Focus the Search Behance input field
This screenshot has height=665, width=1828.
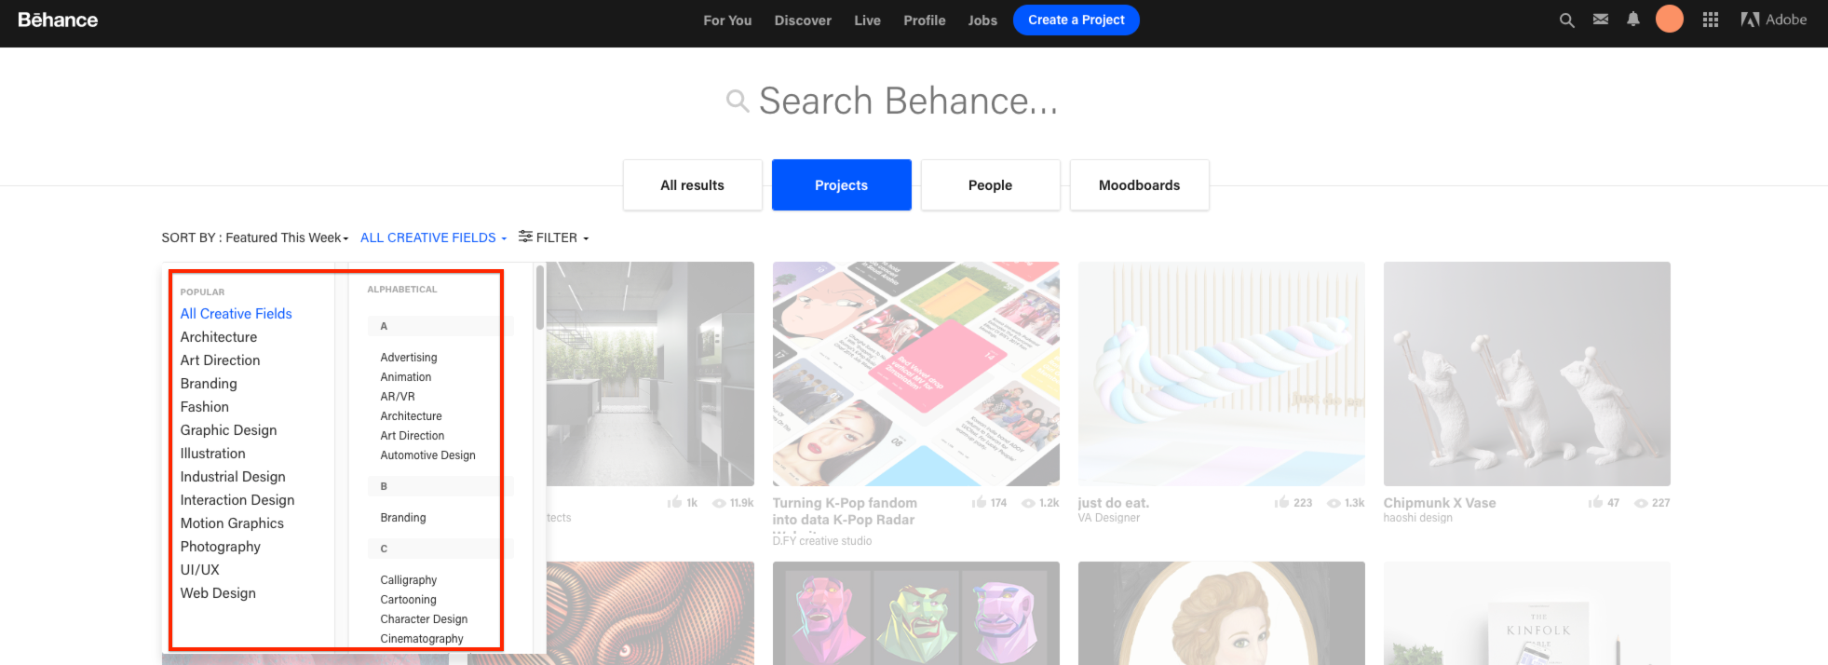tap(908, 101)
